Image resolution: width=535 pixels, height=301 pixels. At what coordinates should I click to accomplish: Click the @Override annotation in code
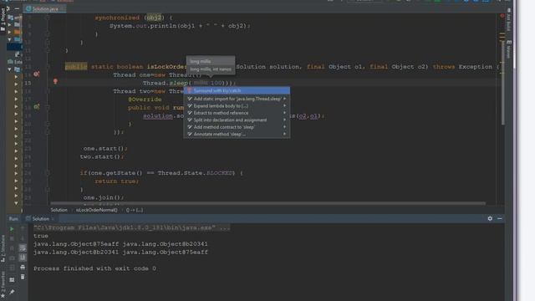[145, 99]
